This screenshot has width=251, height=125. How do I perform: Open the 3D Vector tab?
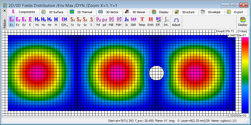[109, 12]
